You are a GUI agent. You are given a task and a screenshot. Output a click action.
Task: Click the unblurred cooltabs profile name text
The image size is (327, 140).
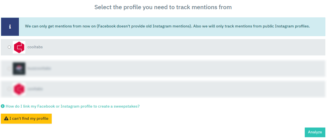[x=35, y=47]
